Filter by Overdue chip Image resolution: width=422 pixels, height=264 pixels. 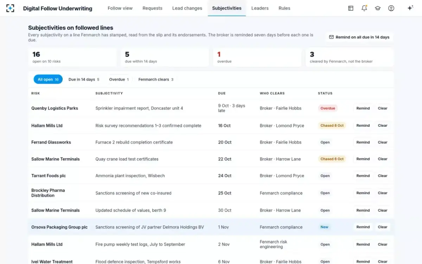tap(119, 80)
